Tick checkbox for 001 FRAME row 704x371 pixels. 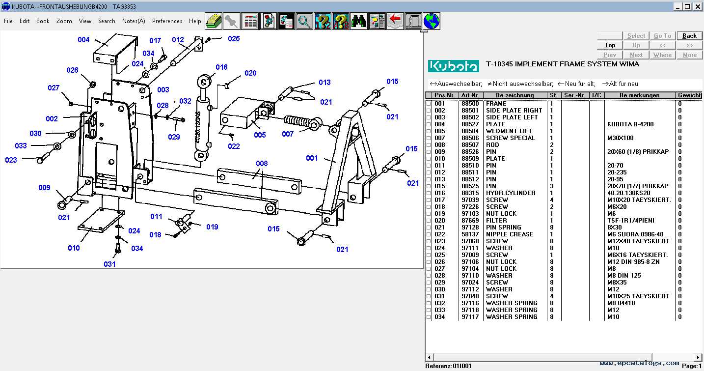pyautogui.click(x=429, y=104)
